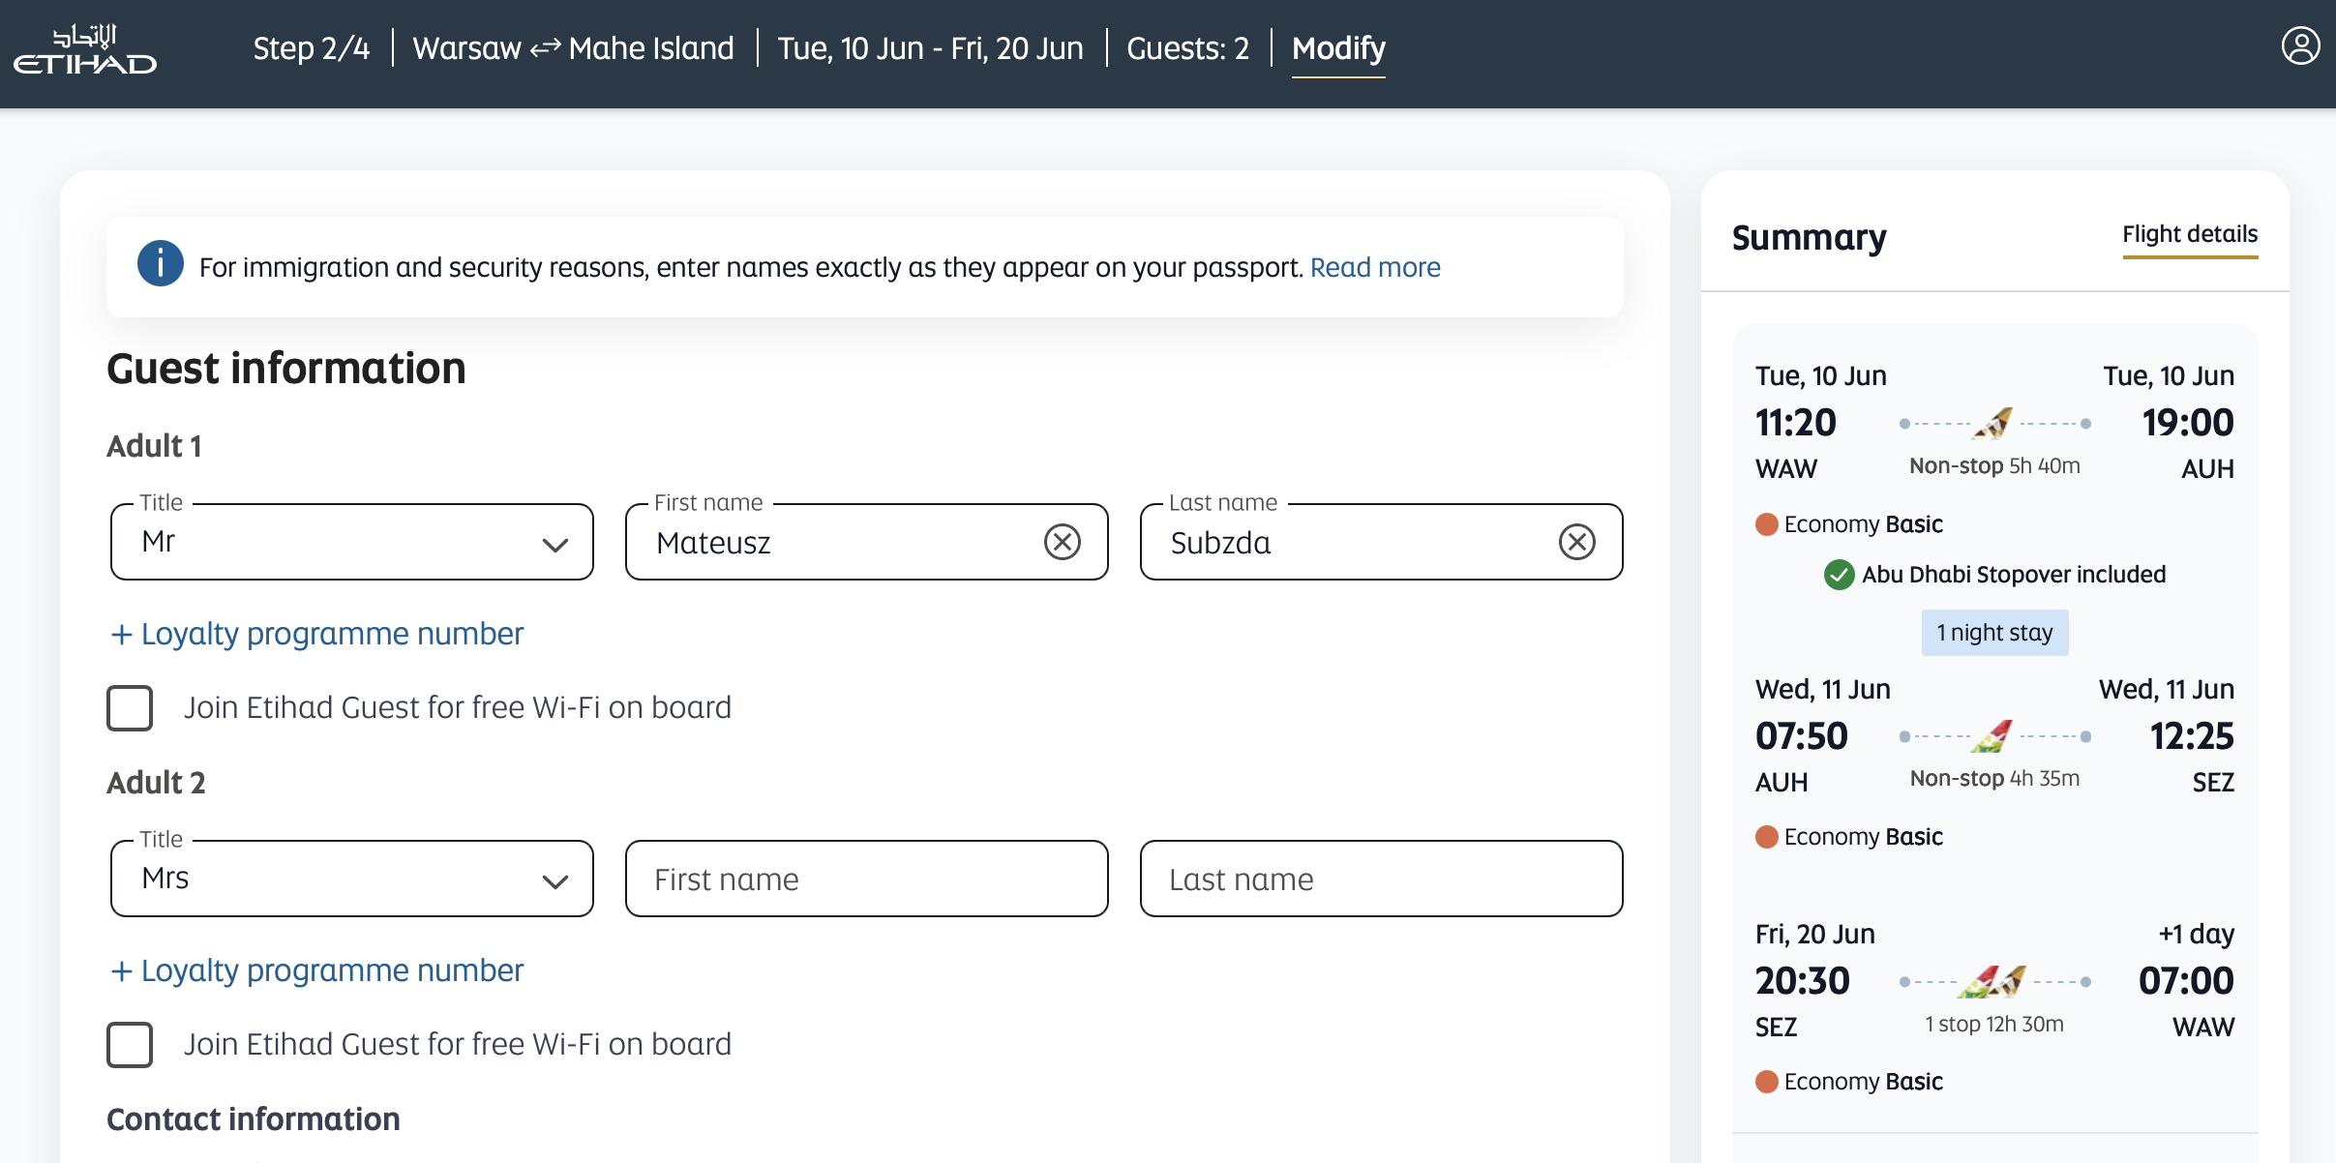2336x1163 pixels.
Task: Click the Adult 2 Last name field
Action: [x=1382, y=879]
